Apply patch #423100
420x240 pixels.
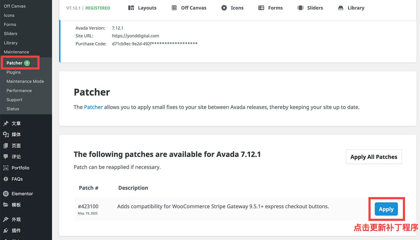[386, 209]
